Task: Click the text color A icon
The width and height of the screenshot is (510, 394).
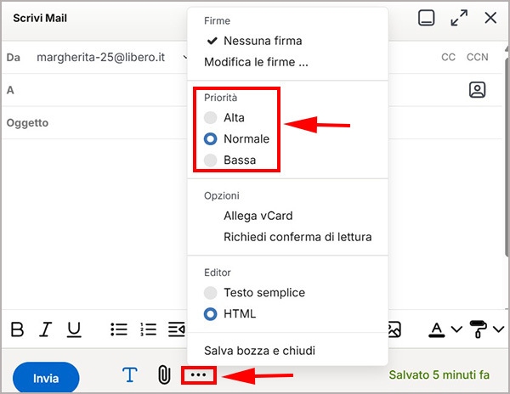Action: [436, 329]
